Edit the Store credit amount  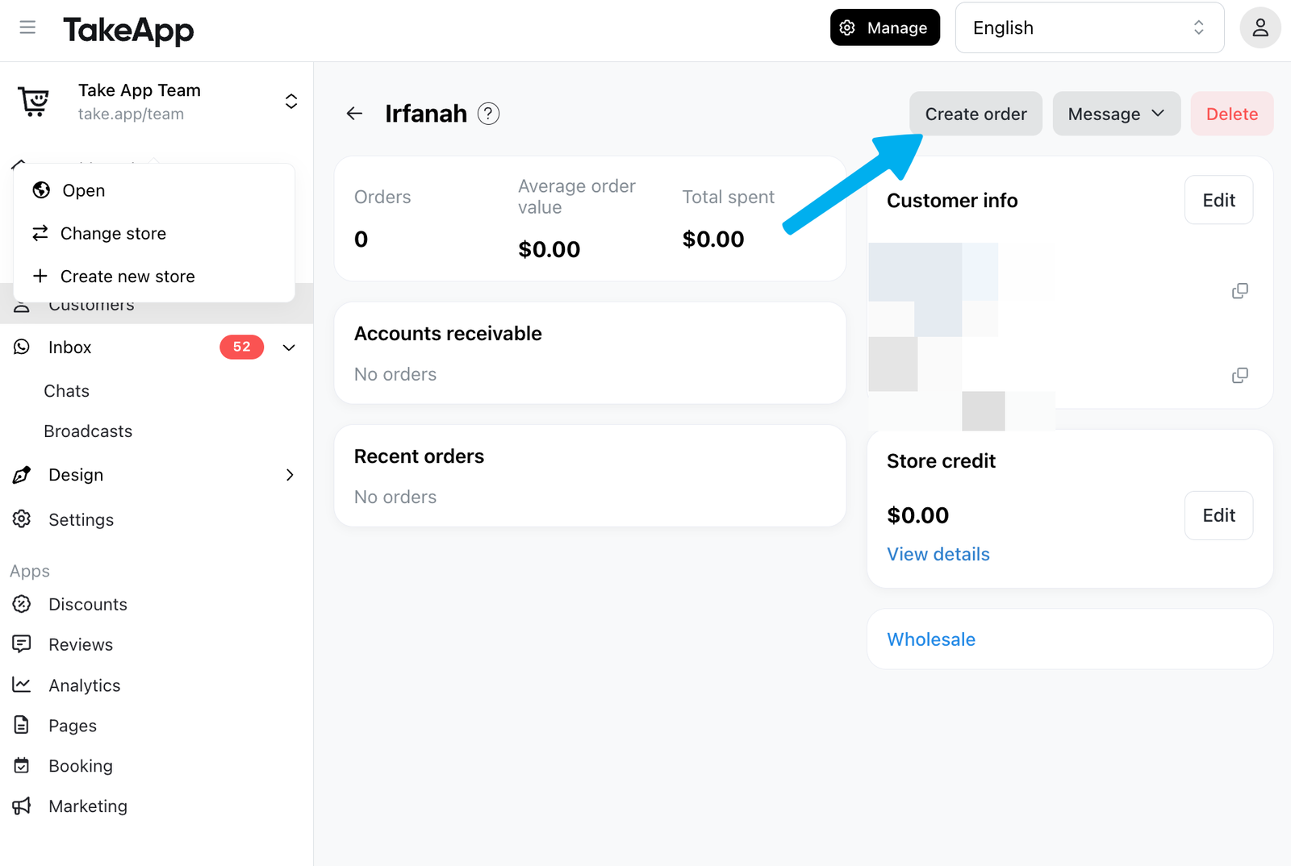click(x=1218, y=515)
